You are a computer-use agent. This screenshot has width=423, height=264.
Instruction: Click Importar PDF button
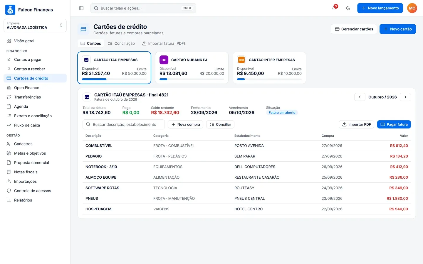[356, 124]
